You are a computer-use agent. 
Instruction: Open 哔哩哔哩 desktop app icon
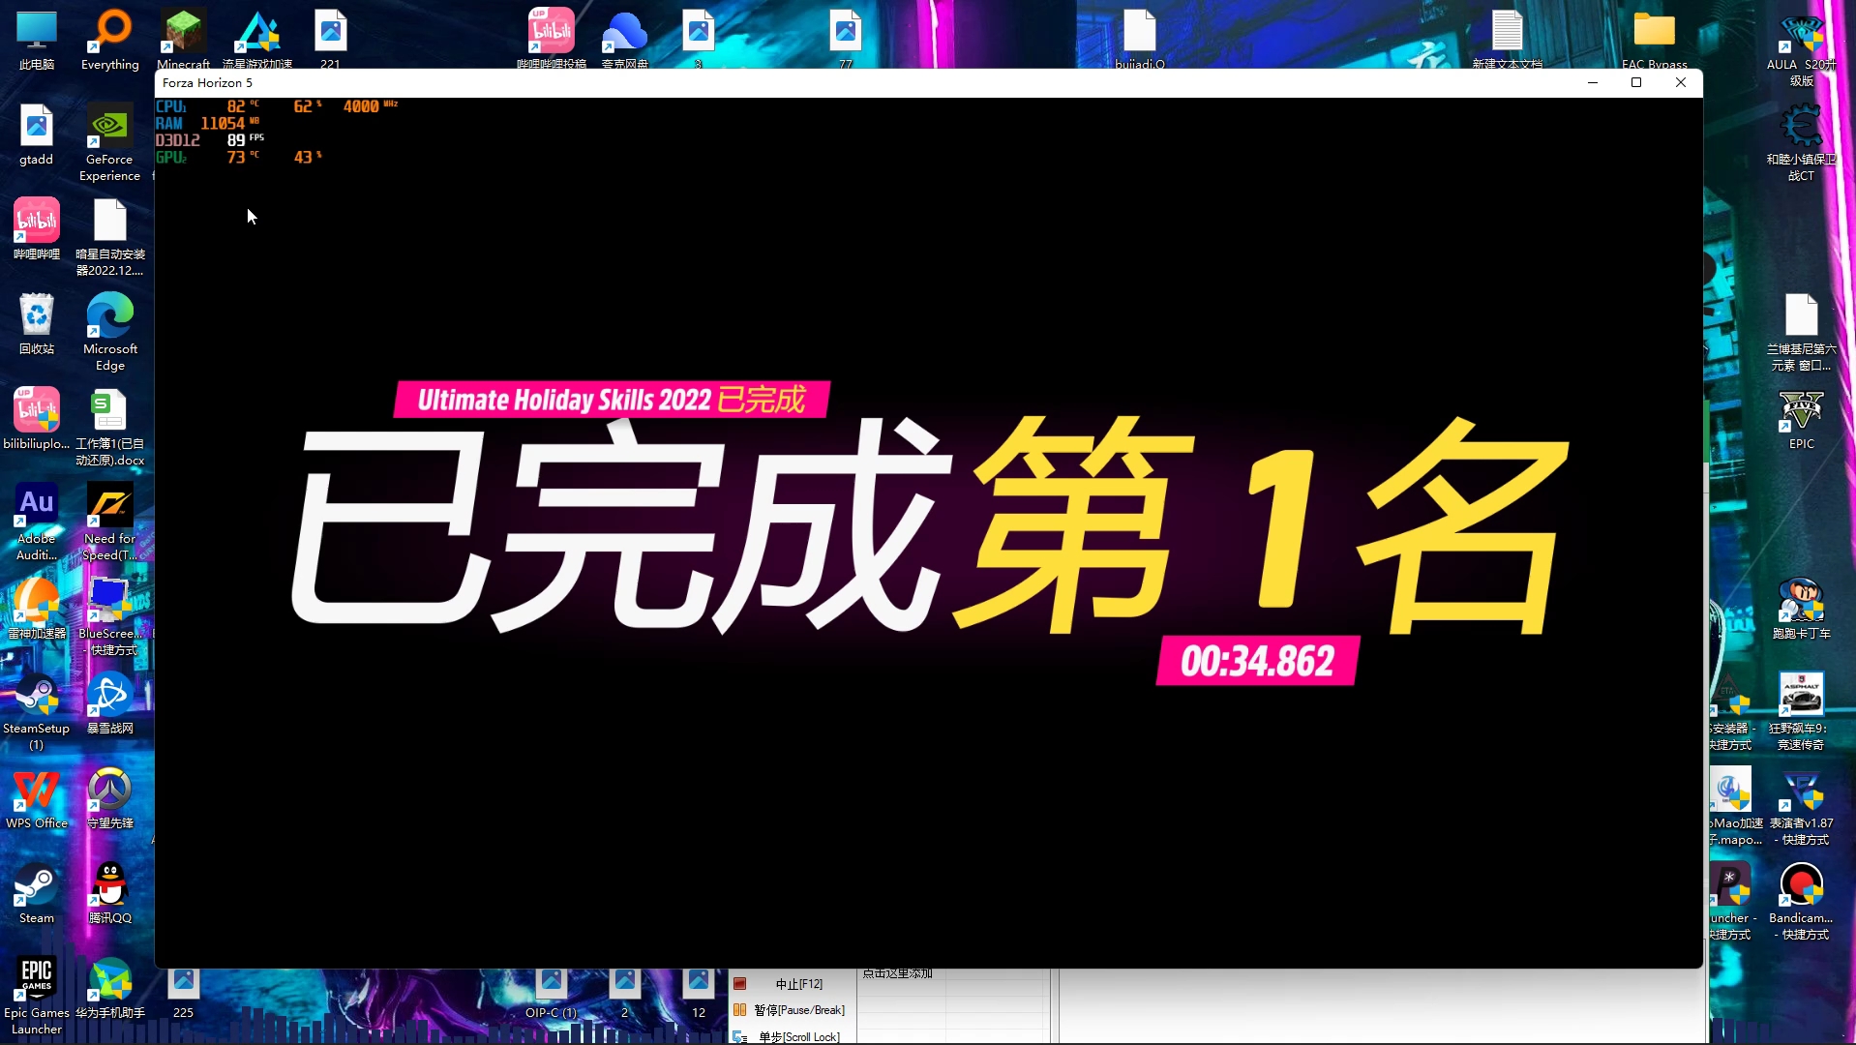[x=37, y=230]
